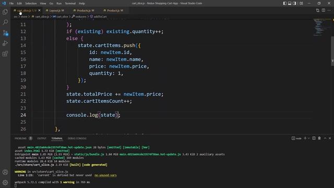The height and width of the screenshot is (188, 334).
Task: Close the terminal panel
Action: (x=330, y=138)
